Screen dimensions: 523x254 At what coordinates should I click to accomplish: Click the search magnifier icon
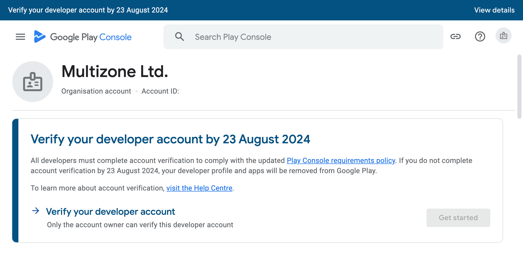tap(180, 37)
